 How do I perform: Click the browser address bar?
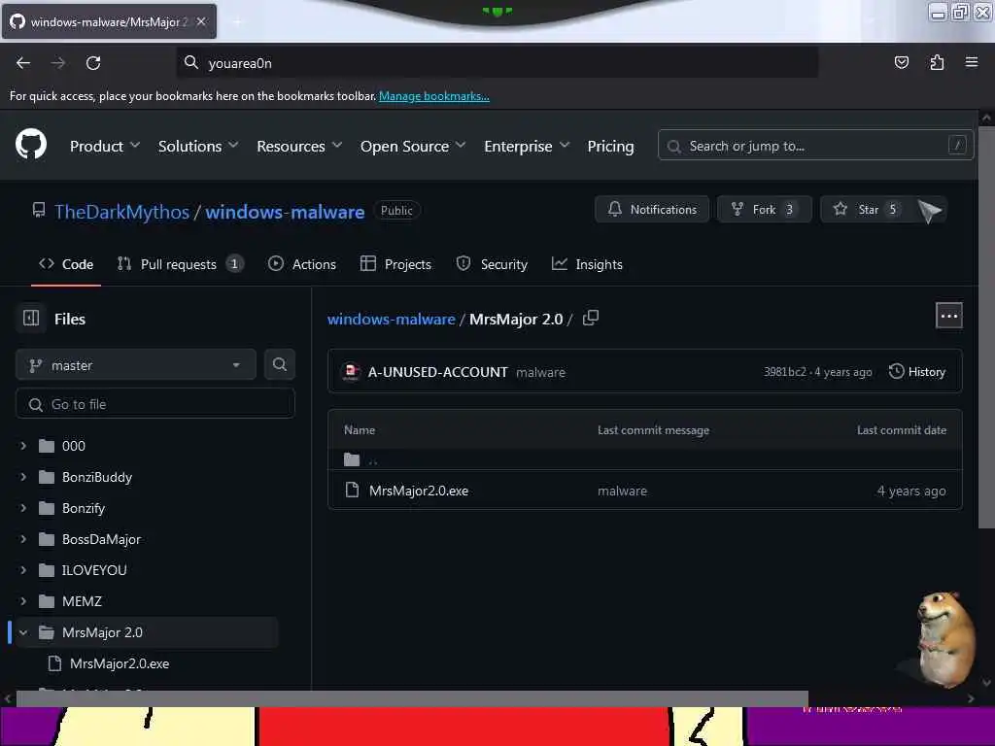[x=497, y=63]
